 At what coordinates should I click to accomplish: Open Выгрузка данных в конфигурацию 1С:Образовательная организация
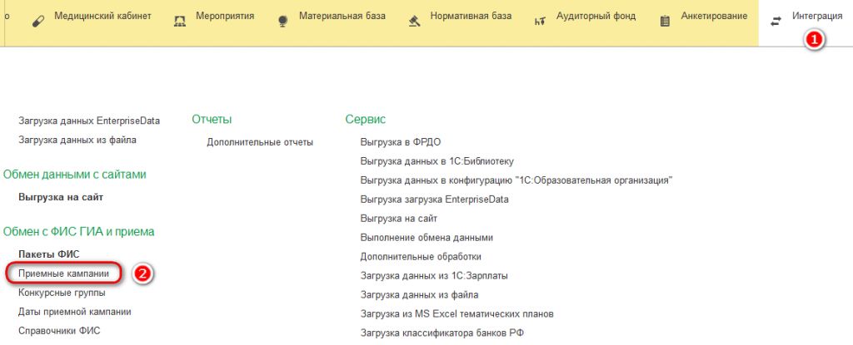pyautogui.click(x=516, y=180)
